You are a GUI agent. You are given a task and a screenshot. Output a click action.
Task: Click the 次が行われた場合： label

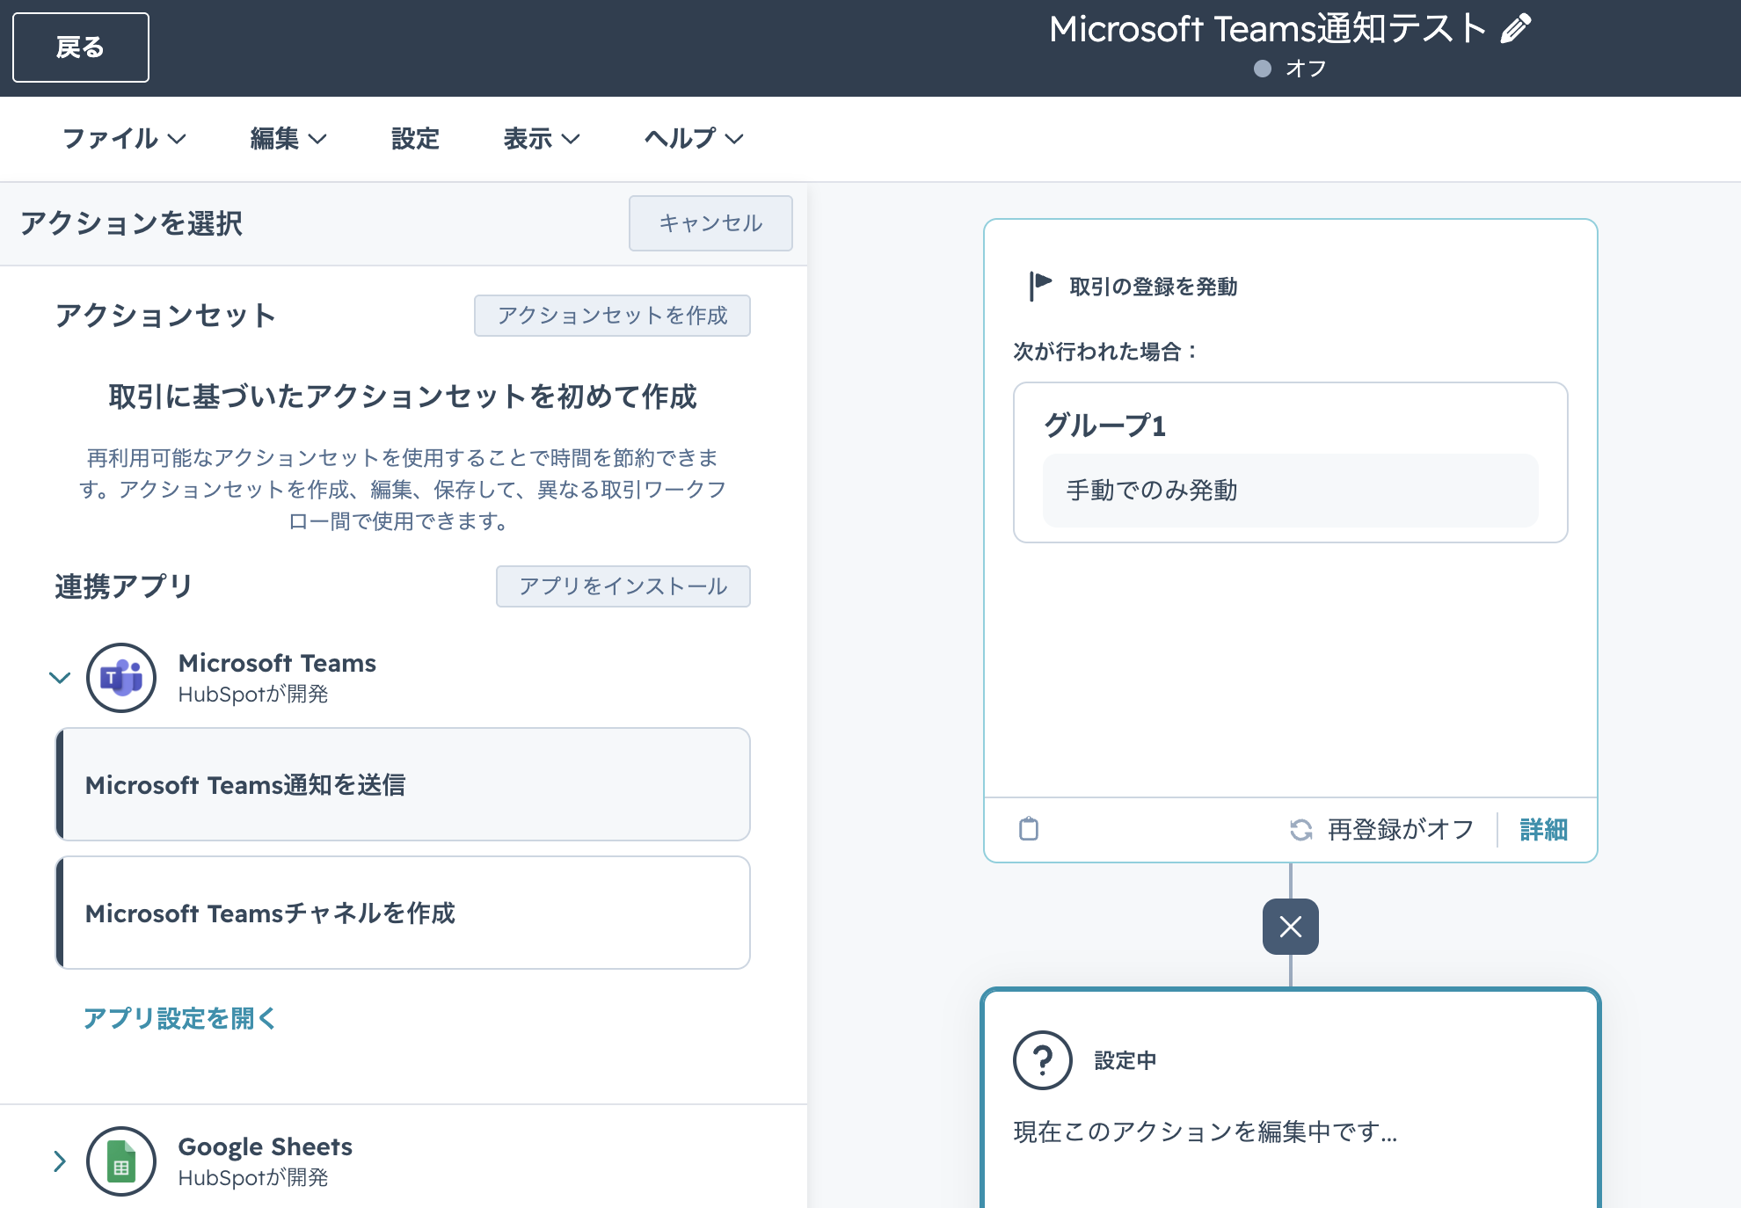pos(1106,352)
